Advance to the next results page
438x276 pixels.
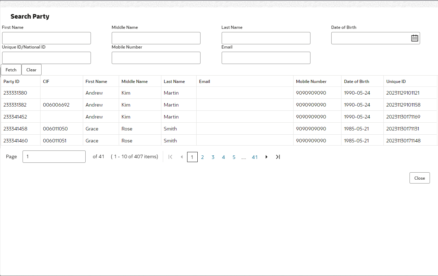click(266, 157)
